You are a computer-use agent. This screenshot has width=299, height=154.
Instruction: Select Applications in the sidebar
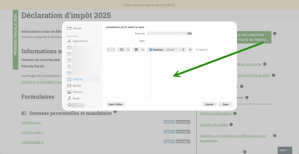(x=80, y=41)
